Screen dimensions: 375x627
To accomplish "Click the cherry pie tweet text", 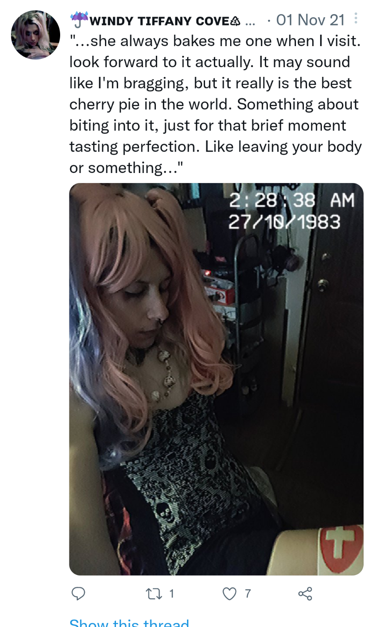I will (x=216, y=104).
